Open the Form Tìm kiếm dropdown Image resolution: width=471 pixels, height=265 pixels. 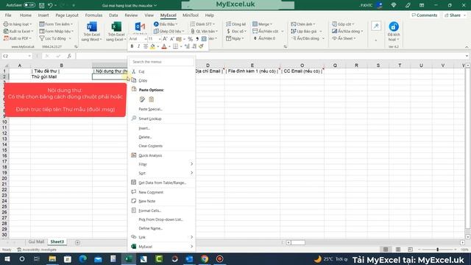click(x=56, y=24)
